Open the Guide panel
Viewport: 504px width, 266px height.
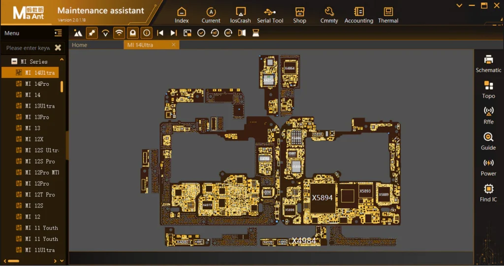pos(488,141)
